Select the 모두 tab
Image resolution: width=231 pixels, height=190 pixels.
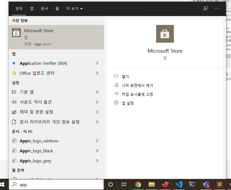coord(19,9)
